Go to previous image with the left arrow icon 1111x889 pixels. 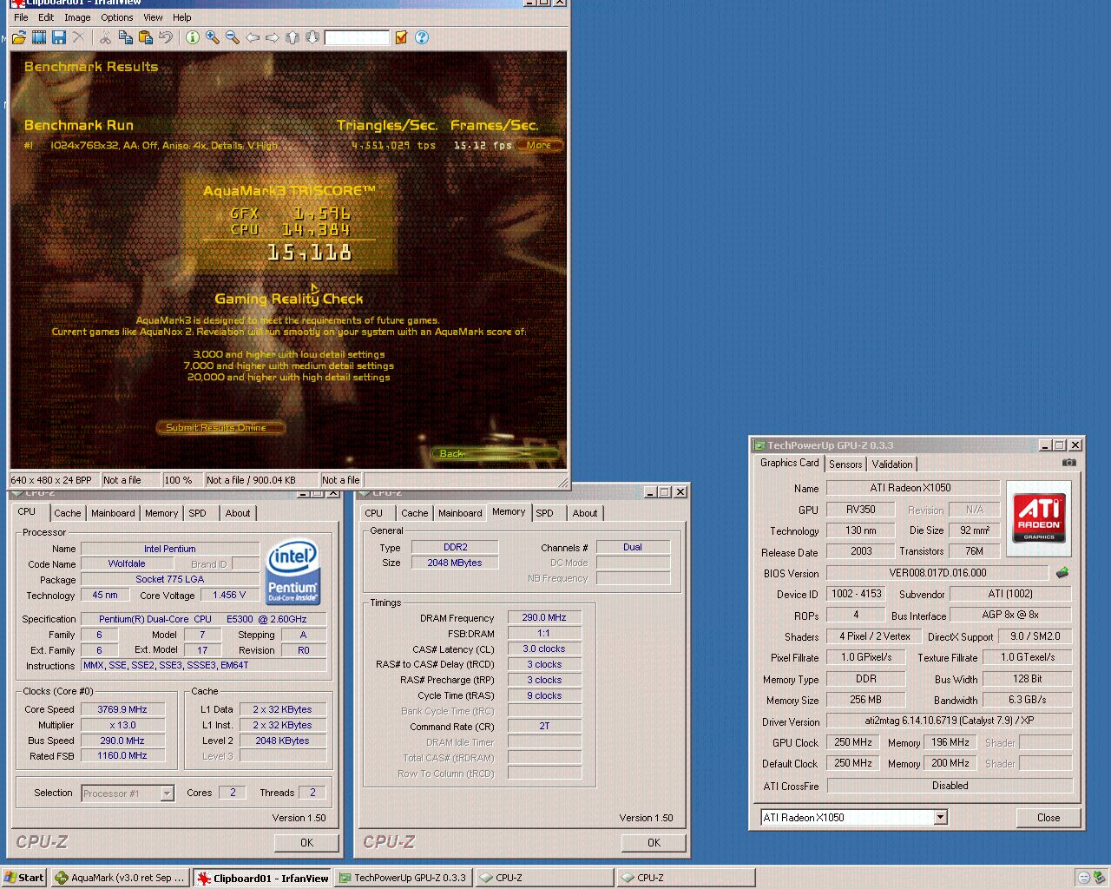pos(252,37)
